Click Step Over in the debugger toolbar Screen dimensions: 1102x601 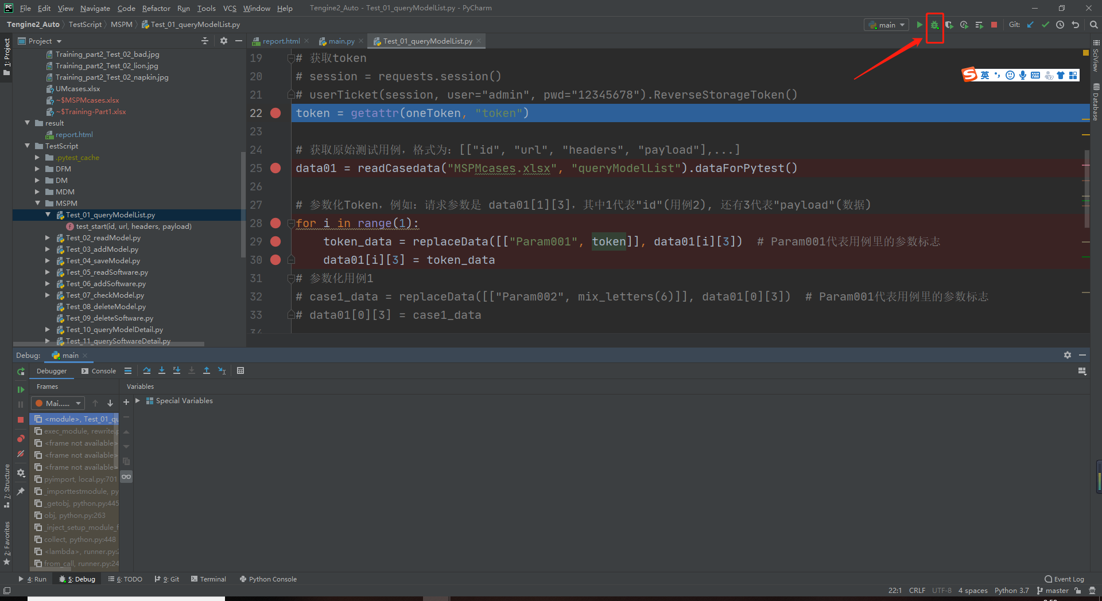pos(147,370)
